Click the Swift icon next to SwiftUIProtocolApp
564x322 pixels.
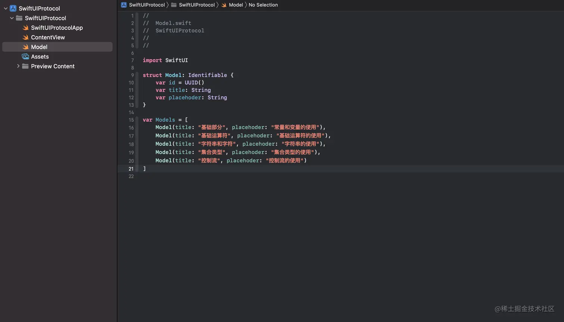click(25, 28)
